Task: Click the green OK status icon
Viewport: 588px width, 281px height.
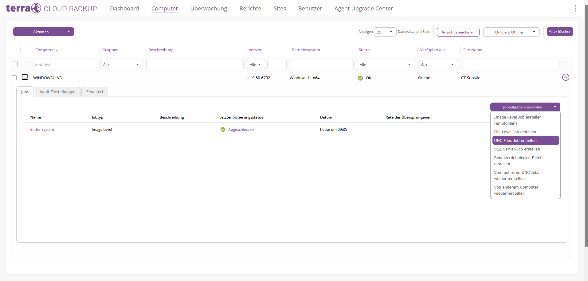Action: [360, 78]
